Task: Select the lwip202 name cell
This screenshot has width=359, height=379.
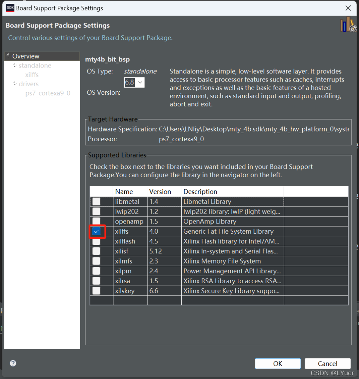Action: tap(130, 211)
